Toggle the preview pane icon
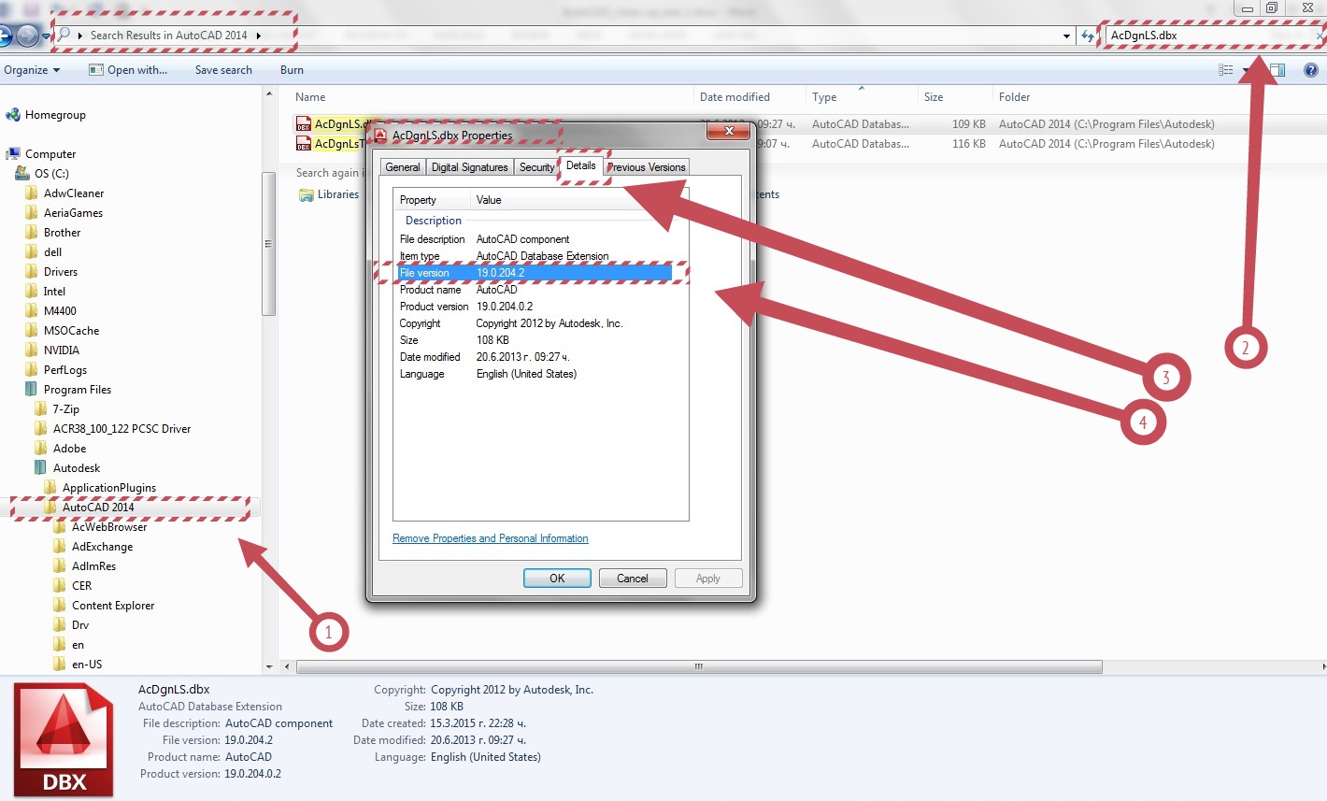Image resolution: width=1327 pixels, height=801 pixels. pos(1277,70)
